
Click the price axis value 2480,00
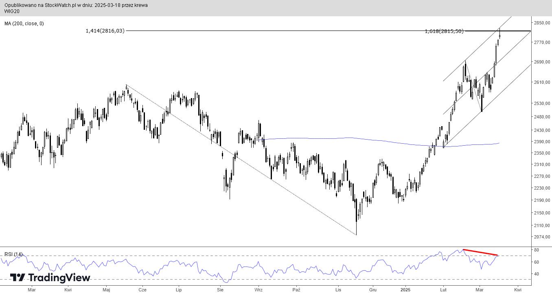click(542, 117)
